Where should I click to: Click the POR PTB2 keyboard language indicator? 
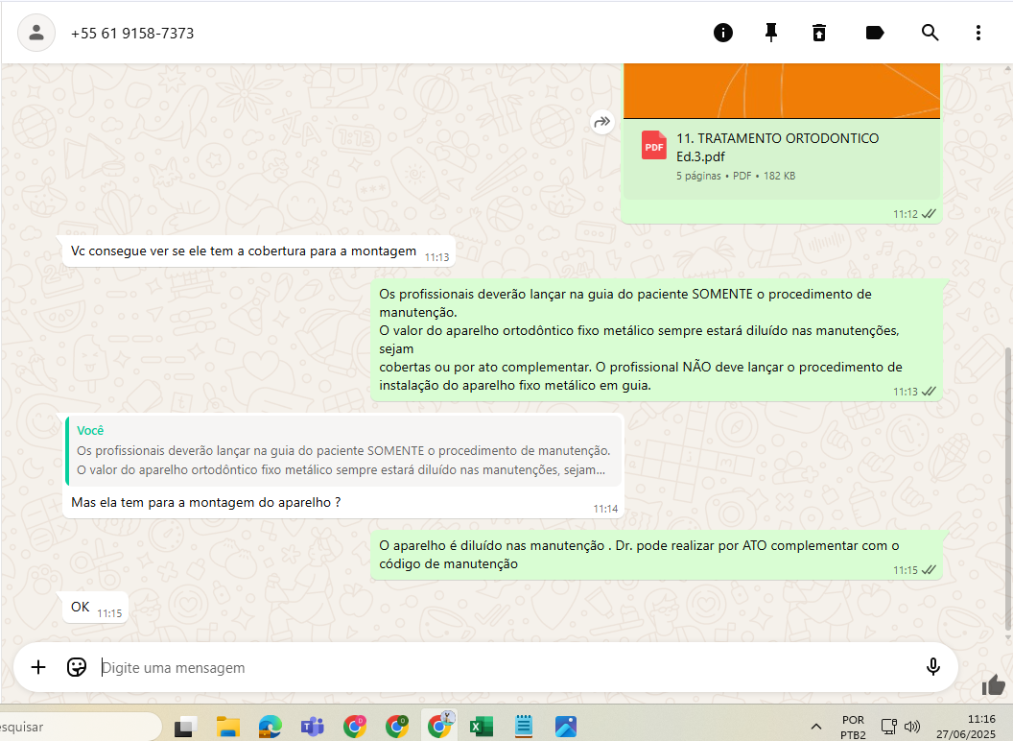pos(853,727)
